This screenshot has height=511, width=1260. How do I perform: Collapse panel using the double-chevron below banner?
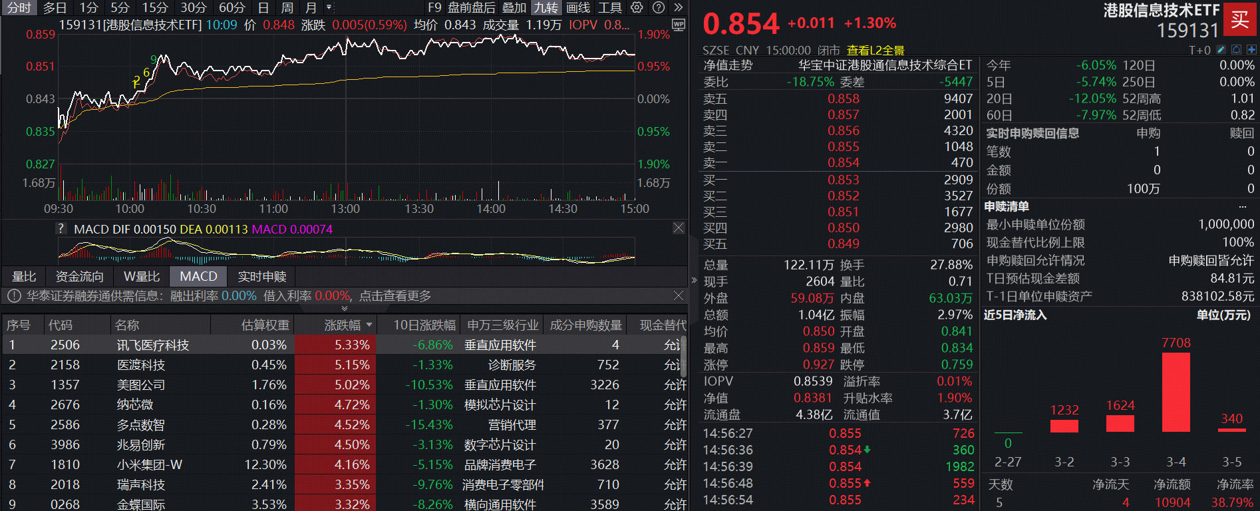tap(344, 308)
